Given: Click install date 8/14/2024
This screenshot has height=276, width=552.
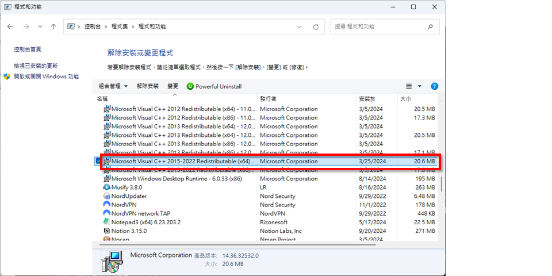Looking at the screenshot, I should click(x=373, y=178).
